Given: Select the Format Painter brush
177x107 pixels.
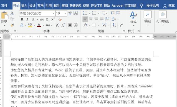Looking at the screenshot, I should tap(12, 25).
